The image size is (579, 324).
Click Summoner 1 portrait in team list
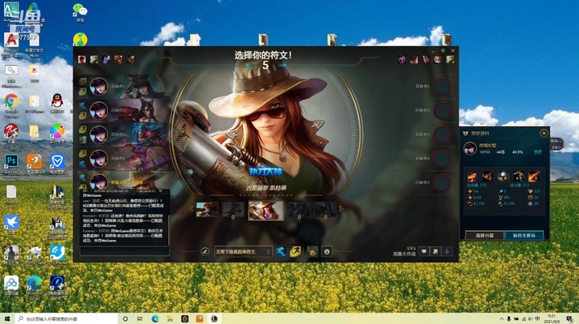click(x=99, y=87)
